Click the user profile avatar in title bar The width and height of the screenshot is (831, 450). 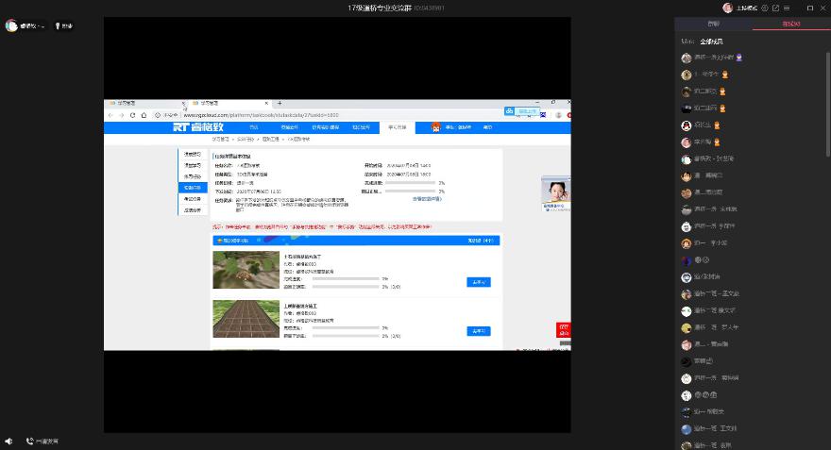click(727, 8)
